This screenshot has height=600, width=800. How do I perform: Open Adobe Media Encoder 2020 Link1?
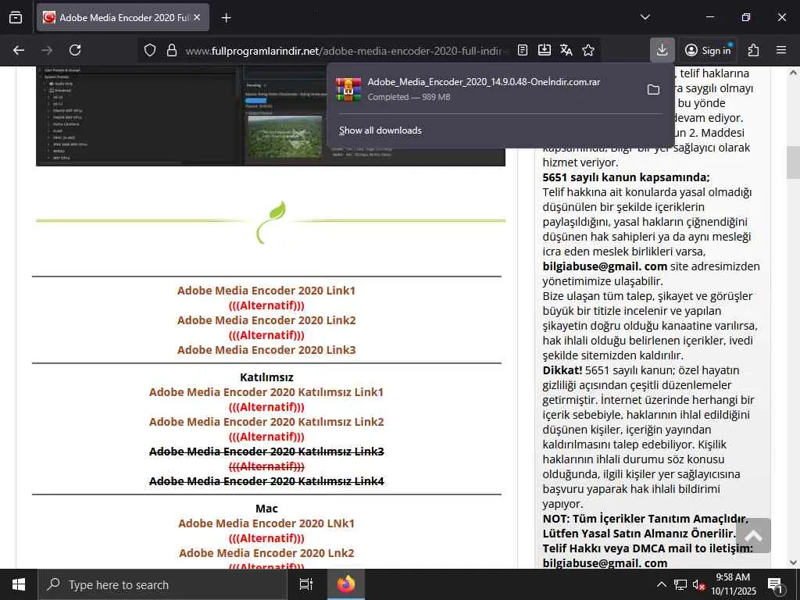click(266, 291)
